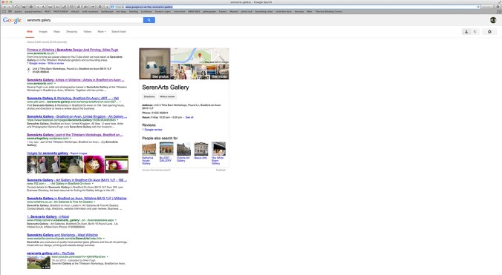502x275 pixels.
Task: Go back with Safari back arrow
Action: click(4, 7)
